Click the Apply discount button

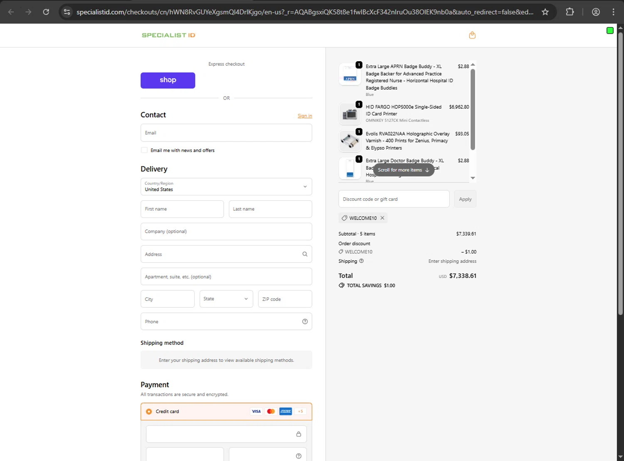click(x=465, y=199)
